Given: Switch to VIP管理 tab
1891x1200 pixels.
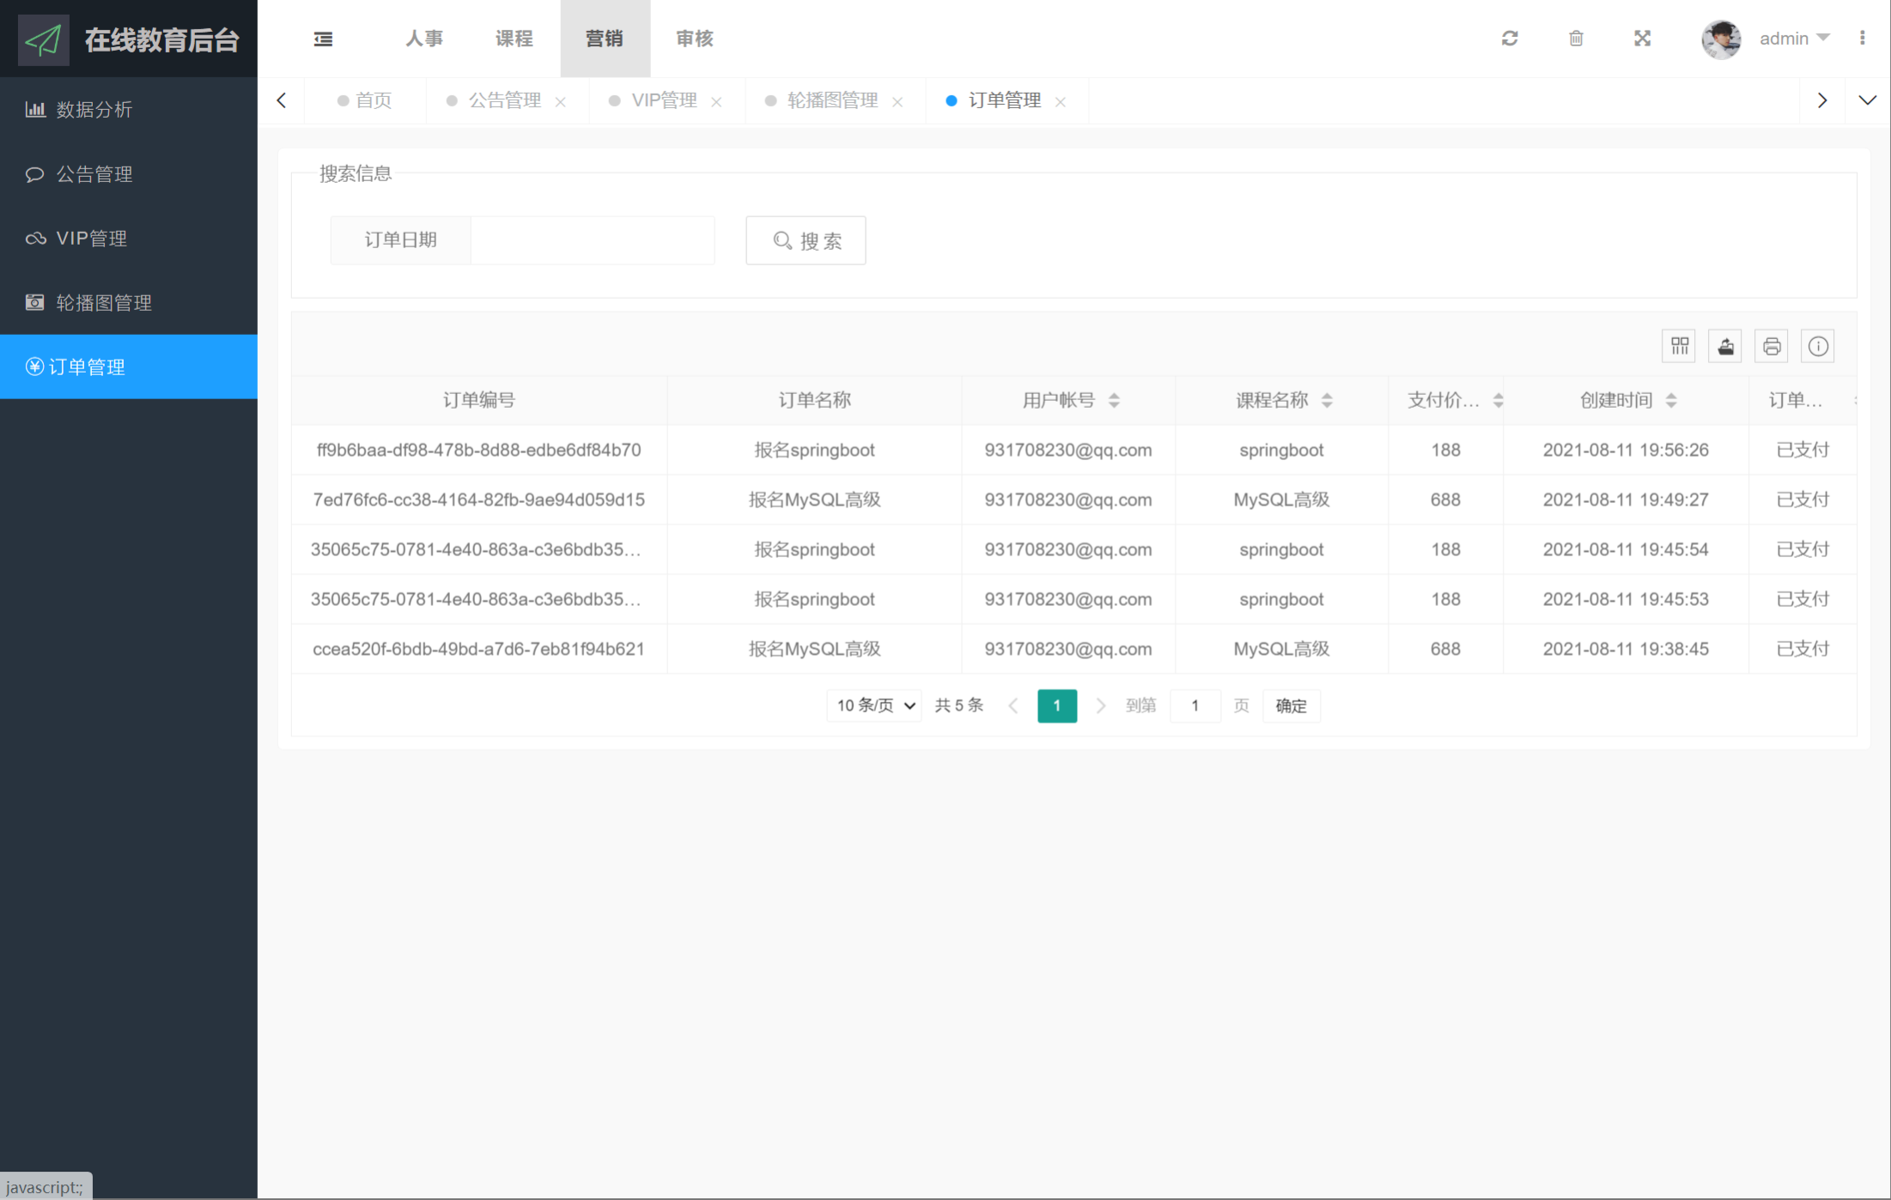Looking at the screenshot, I should click(664, 100).
